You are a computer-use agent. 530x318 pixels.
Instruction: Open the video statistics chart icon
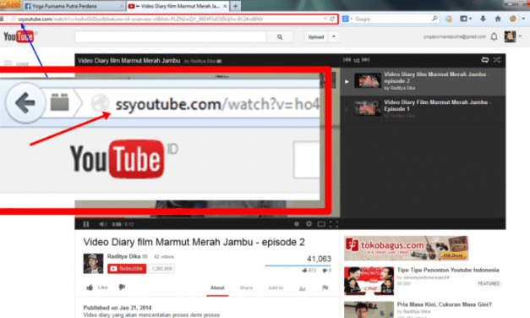tap(302, 288)
